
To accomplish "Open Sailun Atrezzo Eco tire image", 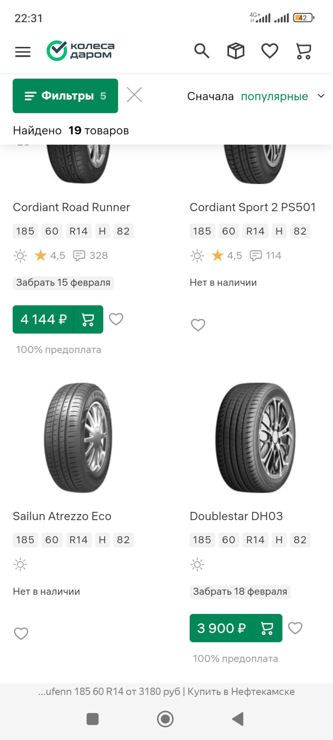I will pos(79,437).
